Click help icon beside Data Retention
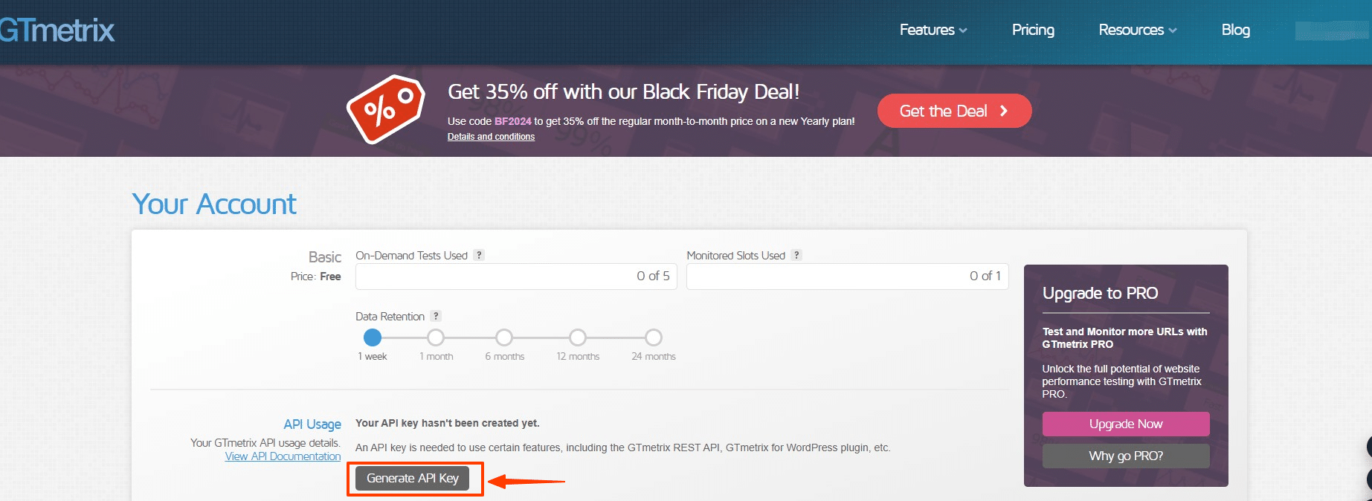Viewport: 1372px width, 501px height. coord(437,316)
